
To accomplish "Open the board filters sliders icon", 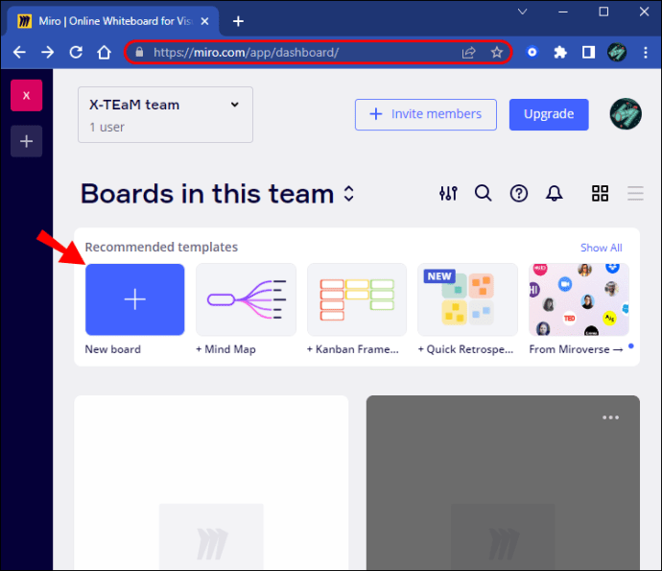I will click(448, 194).
